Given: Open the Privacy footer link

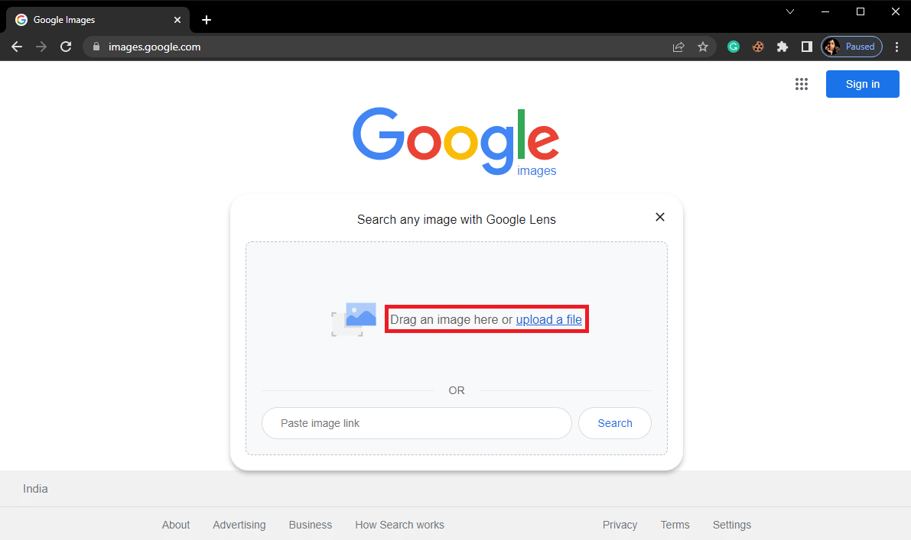Looking at the screenshot, I should [620, 525].
